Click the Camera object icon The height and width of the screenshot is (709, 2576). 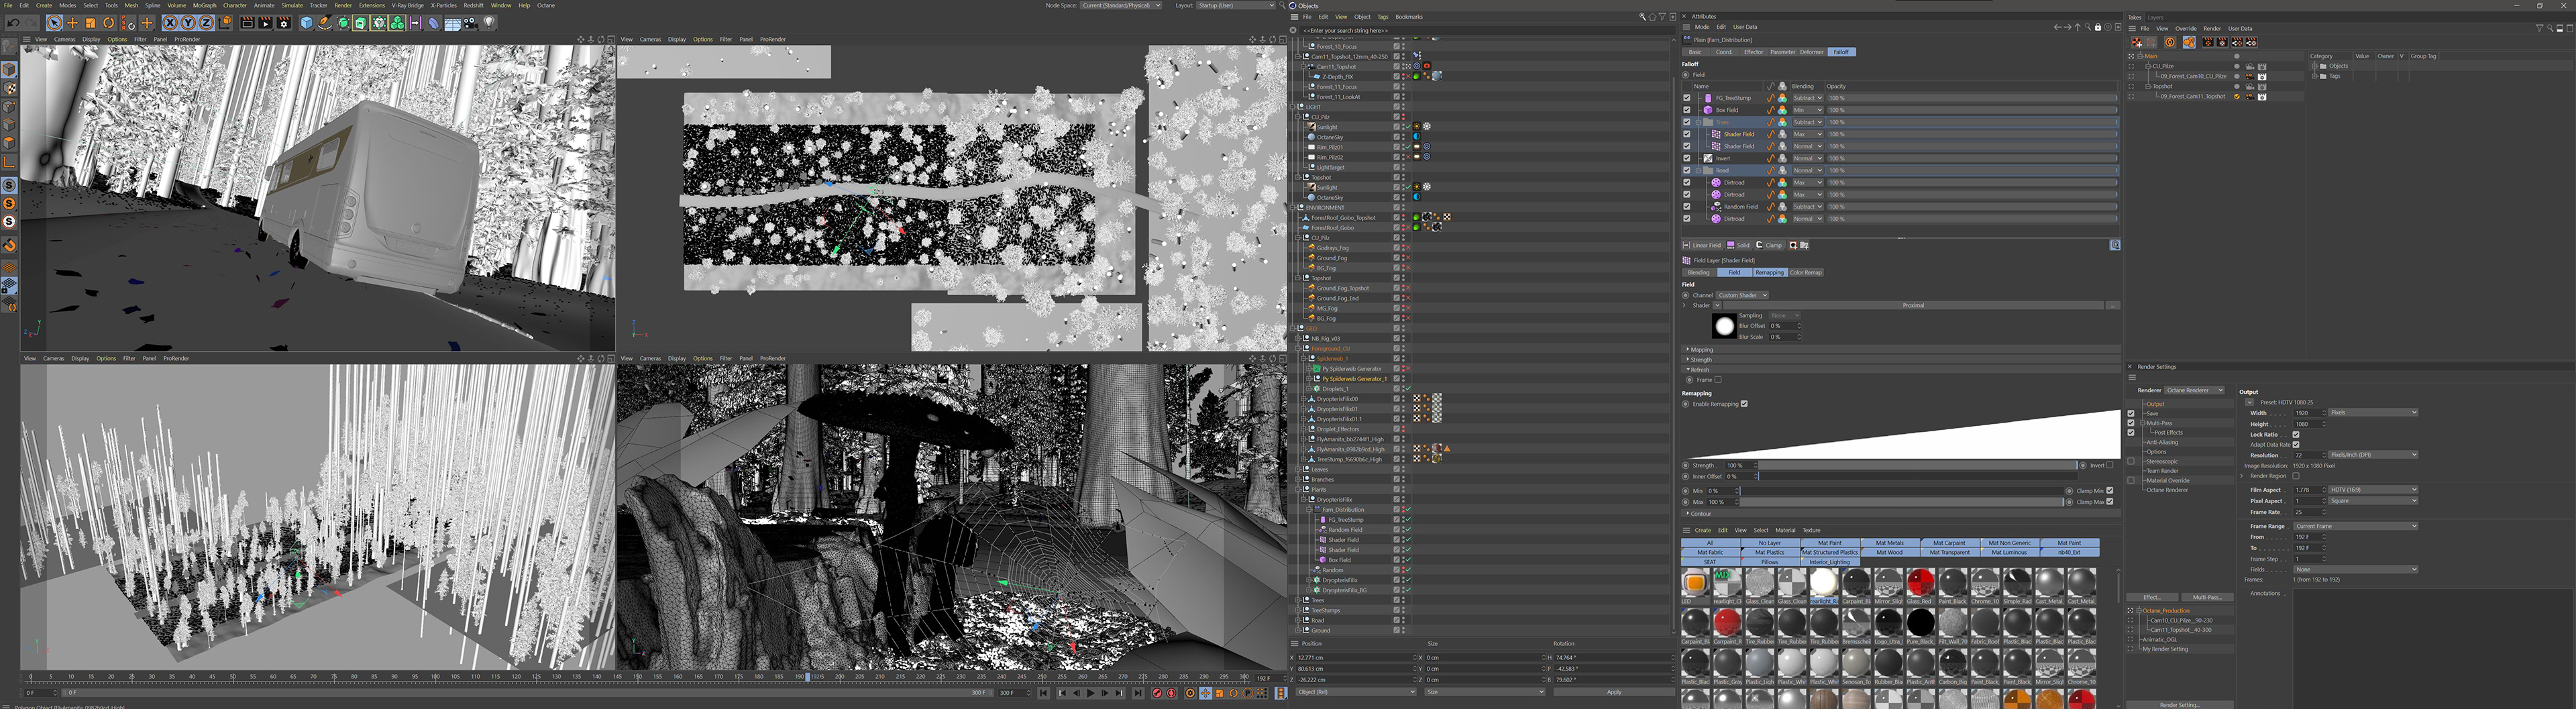click(x=470, y=23)
